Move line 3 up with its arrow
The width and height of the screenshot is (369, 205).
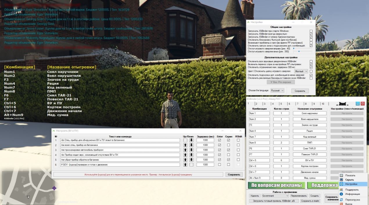point(185,150)
